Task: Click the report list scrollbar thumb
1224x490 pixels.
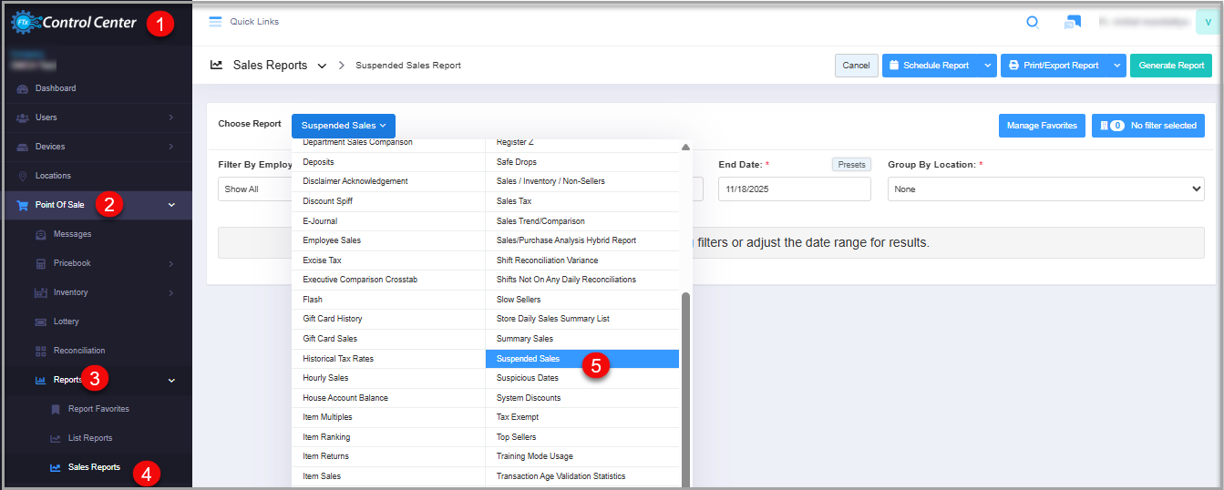Action: [685, 383]
